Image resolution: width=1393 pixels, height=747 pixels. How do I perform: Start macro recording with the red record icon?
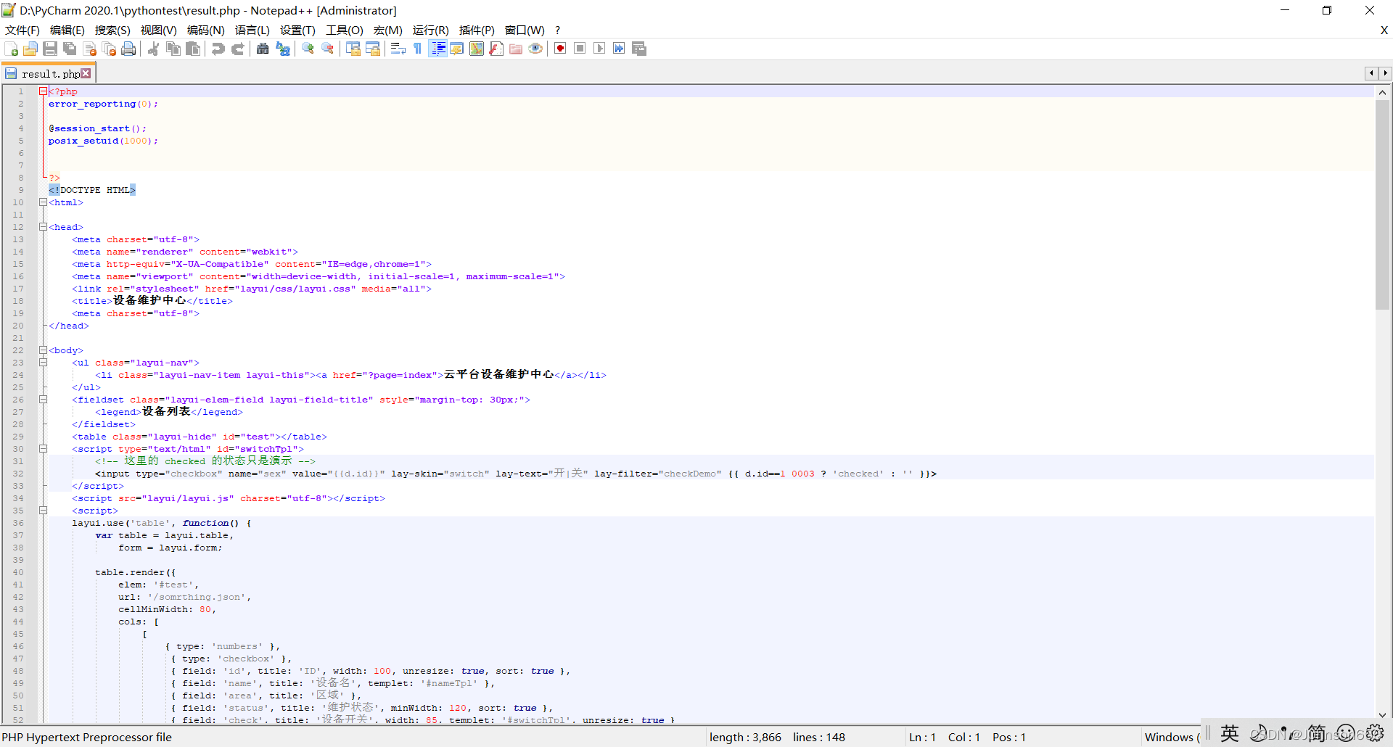[560, 49]
